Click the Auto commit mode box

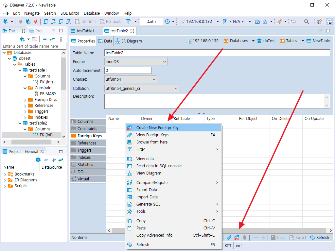[x=151, y=22]
